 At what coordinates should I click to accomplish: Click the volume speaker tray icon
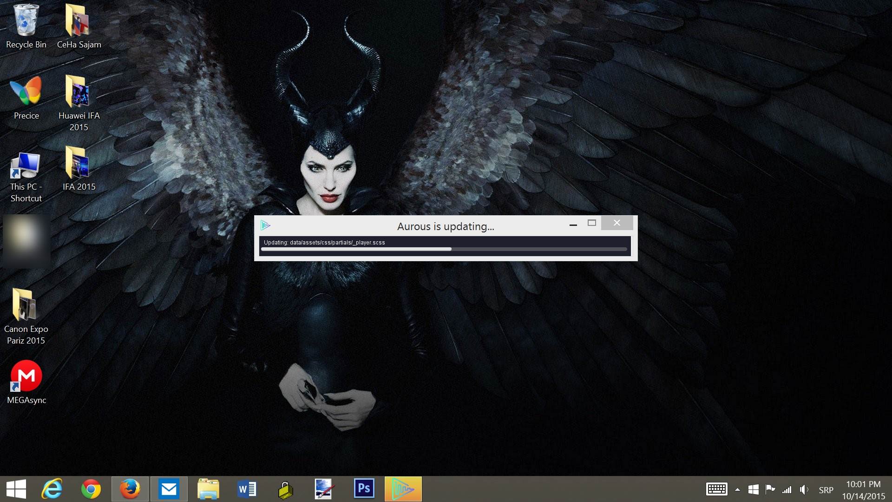pyautogui.click(x=804, y=489)
